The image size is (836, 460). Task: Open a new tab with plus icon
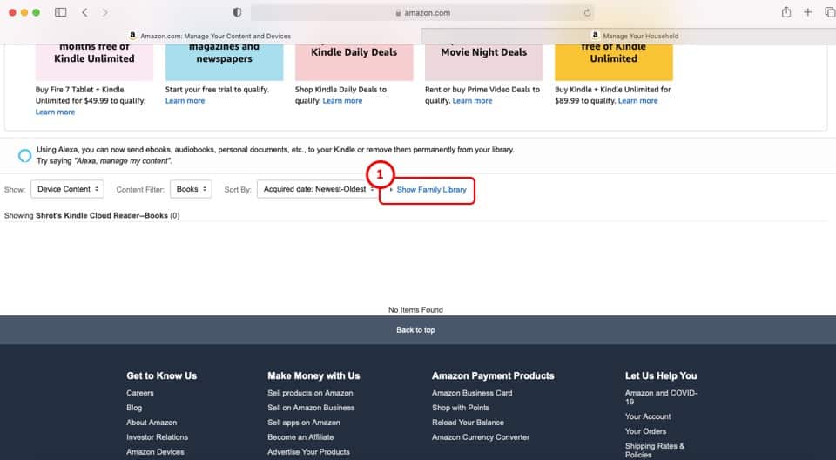[808, 11]
